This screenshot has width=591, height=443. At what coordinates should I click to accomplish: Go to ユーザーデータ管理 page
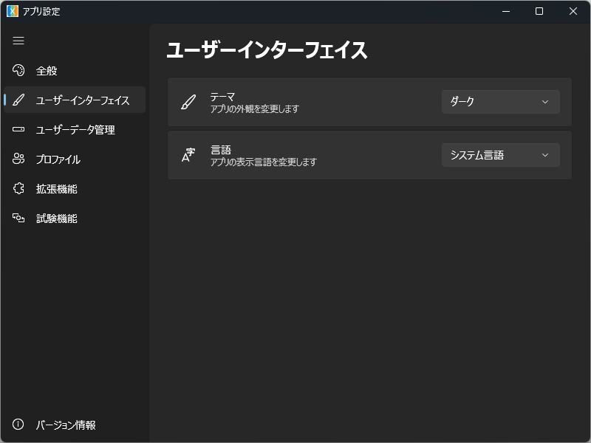[75, 129]
